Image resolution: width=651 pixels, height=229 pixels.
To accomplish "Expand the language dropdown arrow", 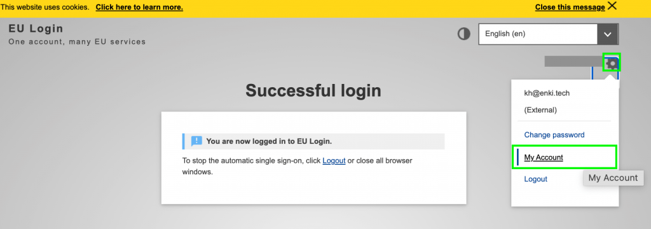I will pyautogui.click(x=607, y=34).
